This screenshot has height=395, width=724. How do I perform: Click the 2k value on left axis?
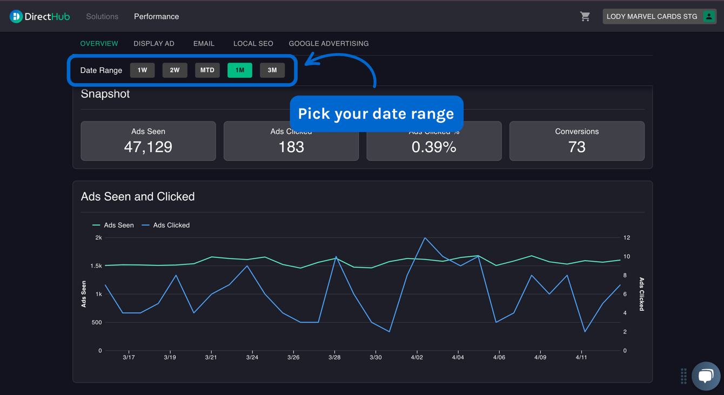(x=98, y=237)
